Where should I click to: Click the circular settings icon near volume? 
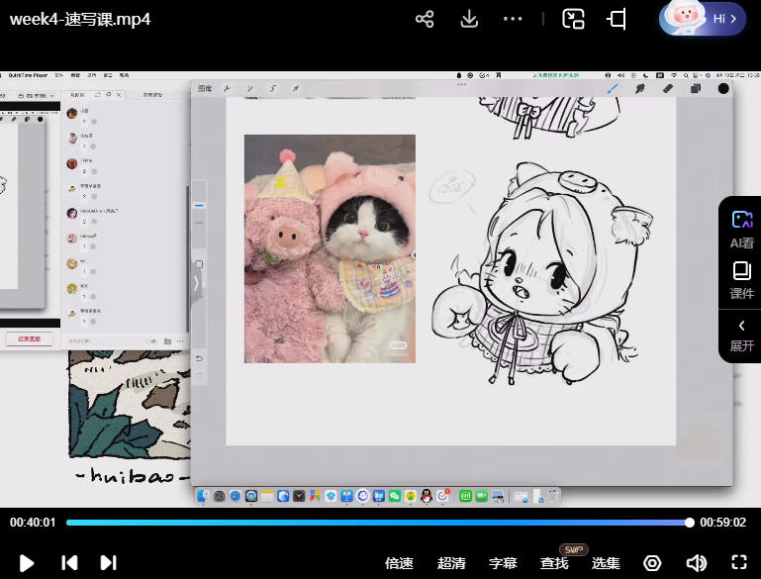[652, 563]
